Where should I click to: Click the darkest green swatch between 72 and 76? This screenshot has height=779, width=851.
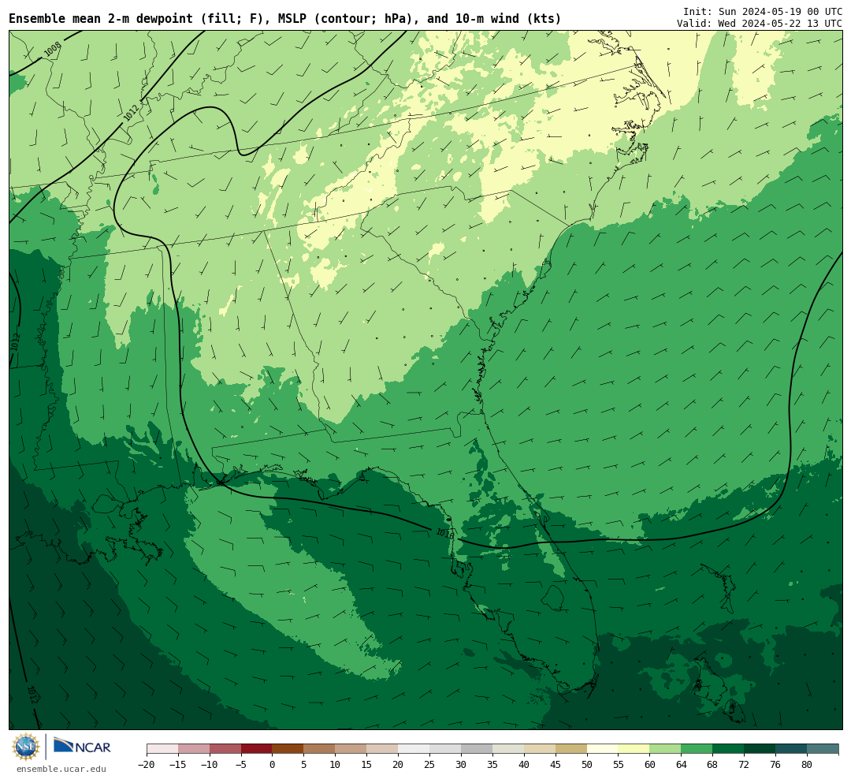(760, 748)
